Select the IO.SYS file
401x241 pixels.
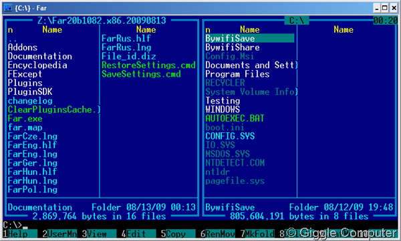(220, 145)
